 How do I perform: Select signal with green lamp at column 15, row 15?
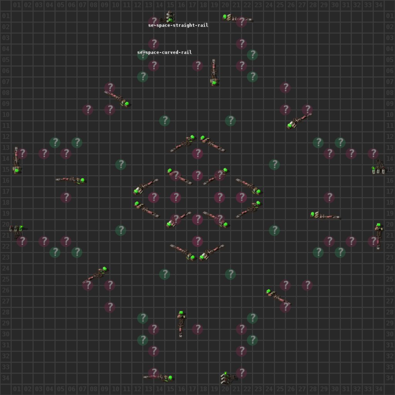pos(180,177)
